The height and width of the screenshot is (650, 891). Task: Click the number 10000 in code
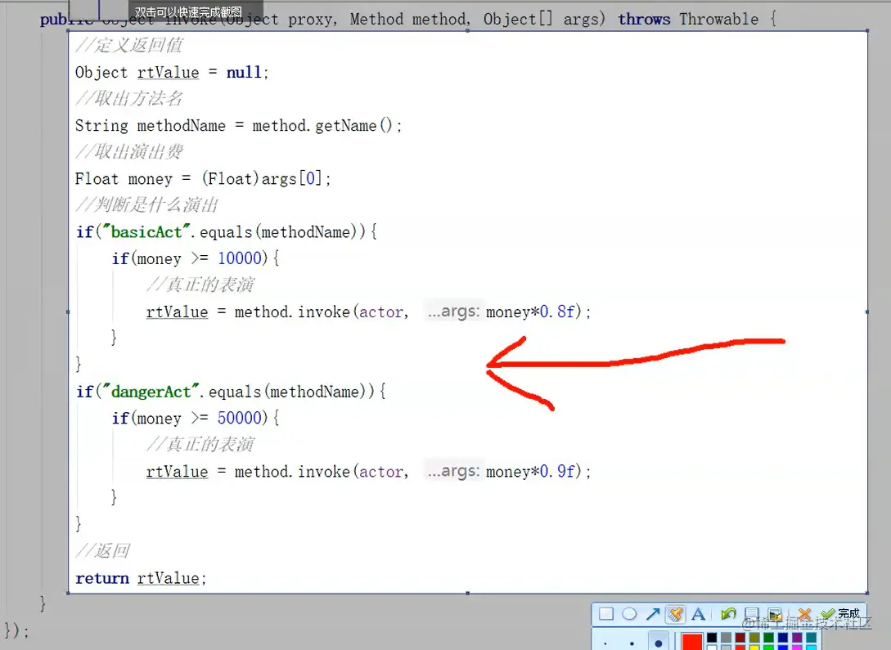tap(239, 258)
